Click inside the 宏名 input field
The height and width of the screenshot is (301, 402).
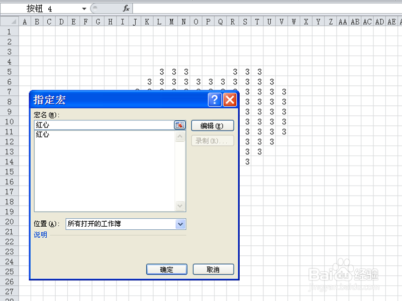pos(100,125)
